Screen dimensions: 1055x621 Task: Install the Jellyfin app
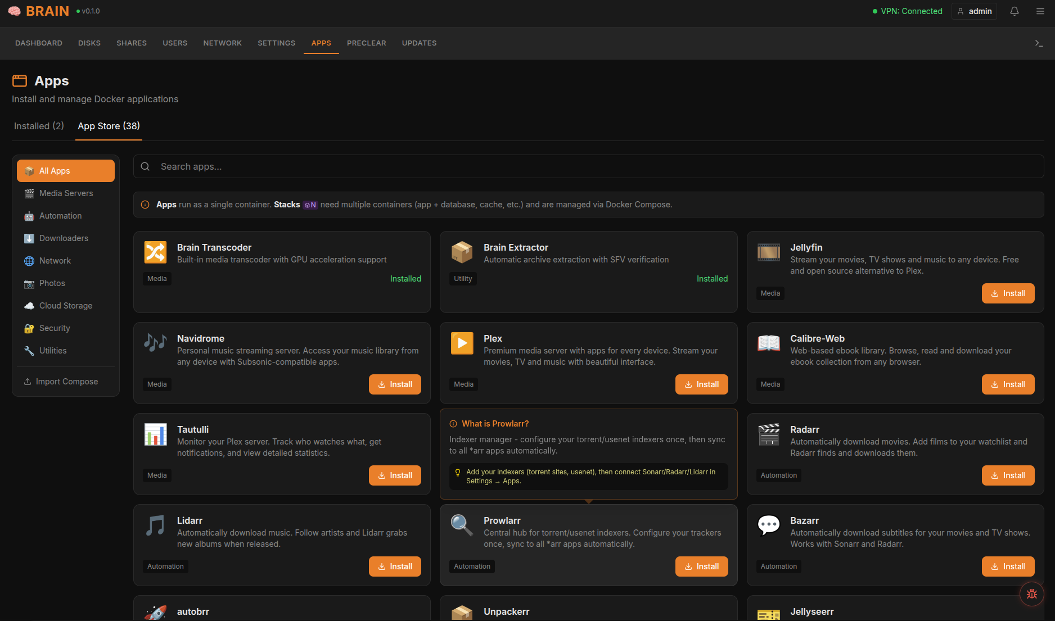click(x=1008, y=293)
